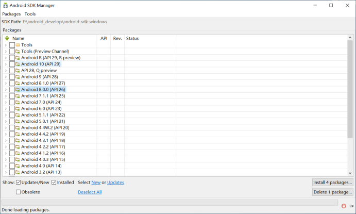Screen dimensions: 356x214
Task: Check the Android 8.0.0 (API 26) checkbox
Action: [x=12, y=90]
